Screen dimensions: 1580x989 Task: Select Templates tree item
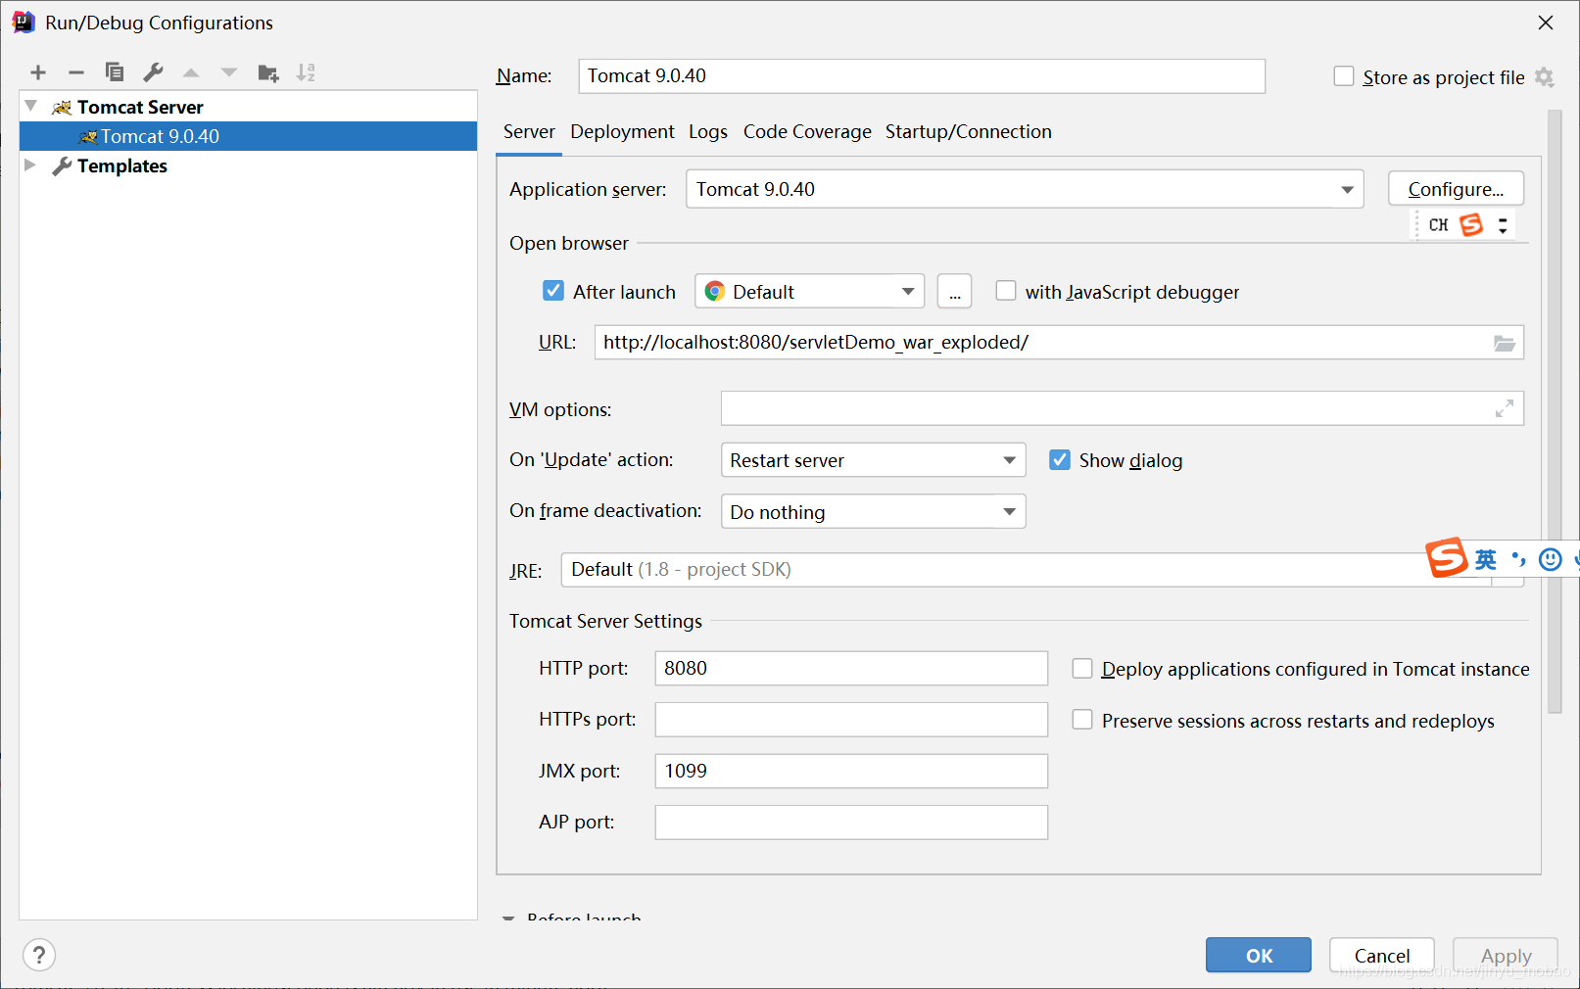(x=121, y=166)
